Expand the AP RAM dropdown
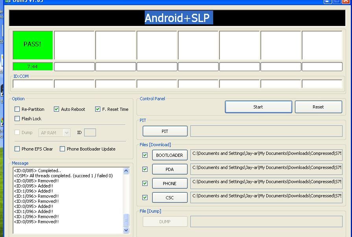352x237 pixels. pos(66,133)
